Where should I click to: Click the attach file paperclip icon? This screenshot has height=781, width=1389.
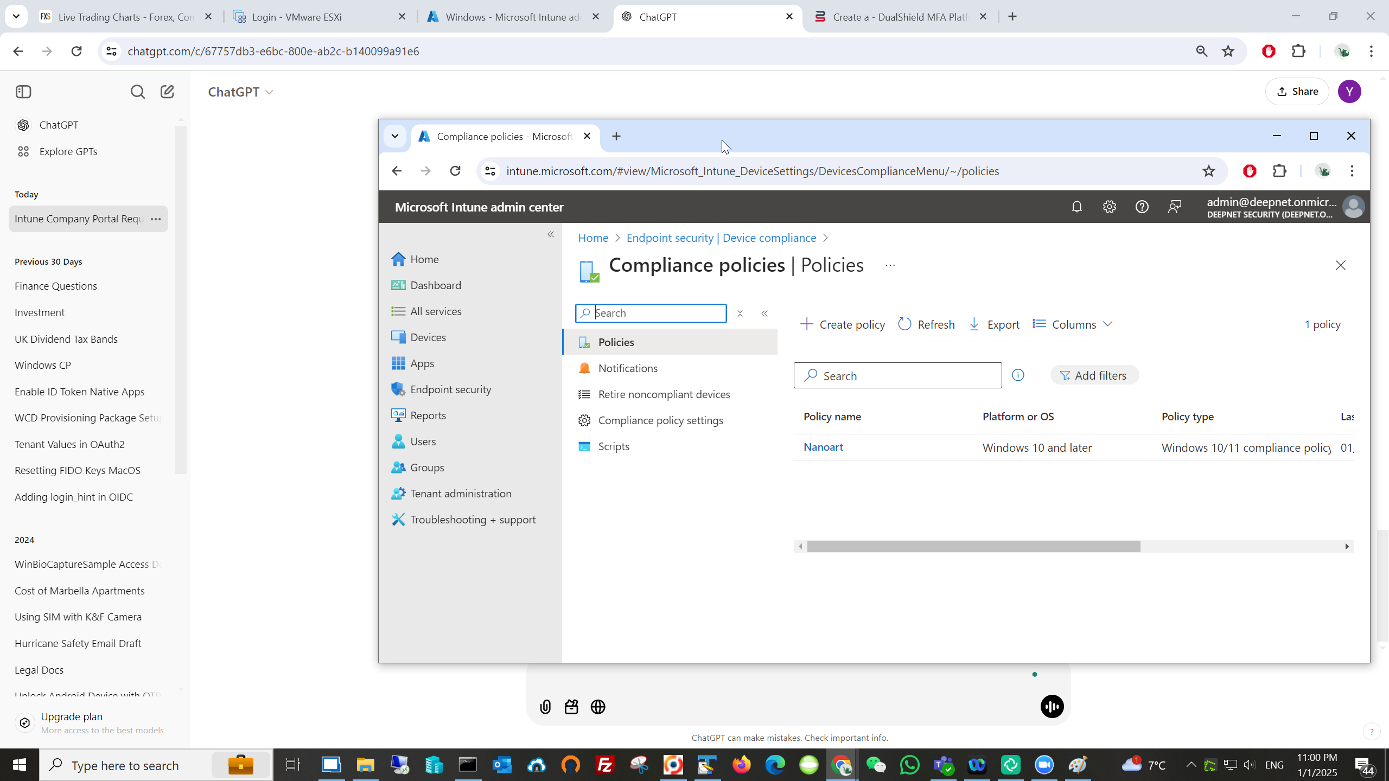[545, 707]
